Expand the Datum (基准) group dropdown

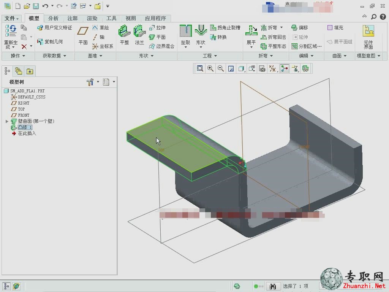click(x=95, y=56)
